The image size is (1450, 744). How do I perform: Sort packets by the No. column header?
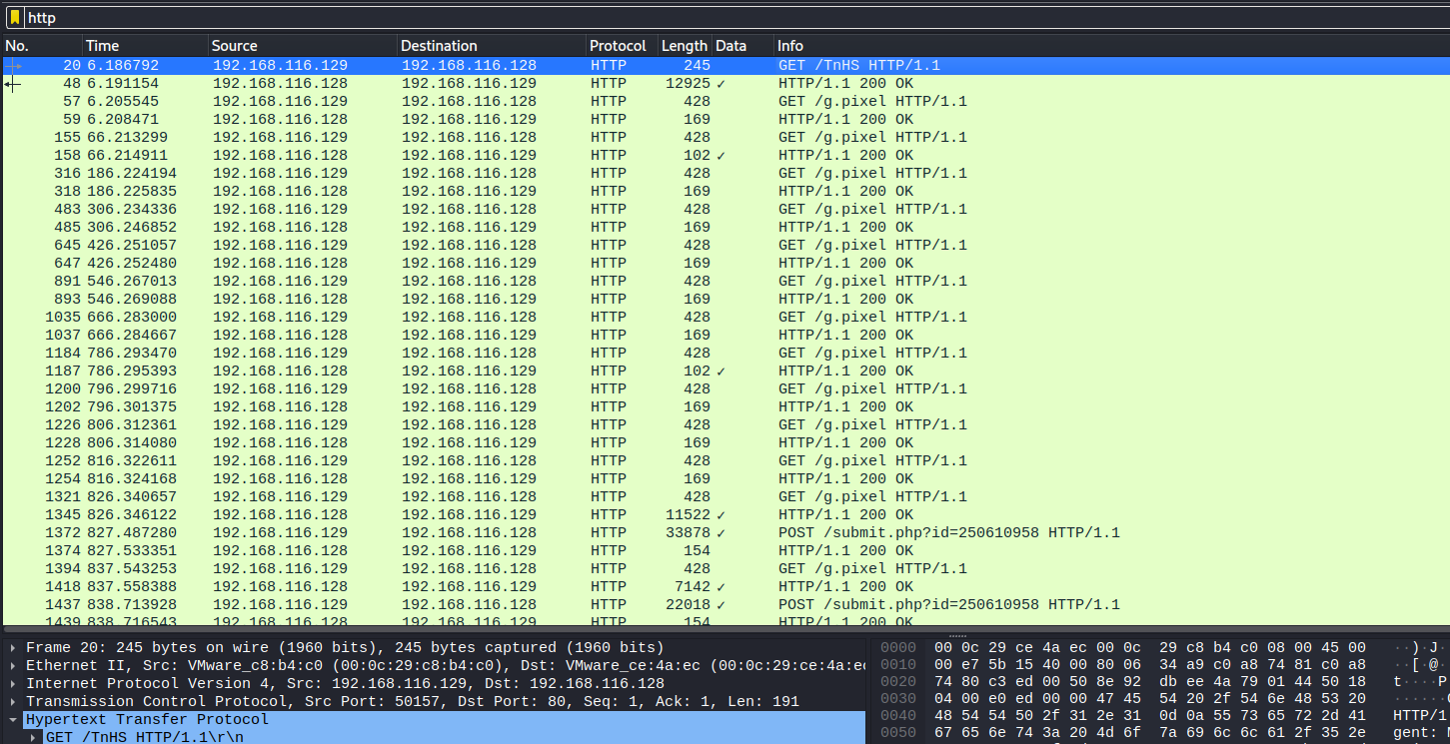(x=40, y=46)
